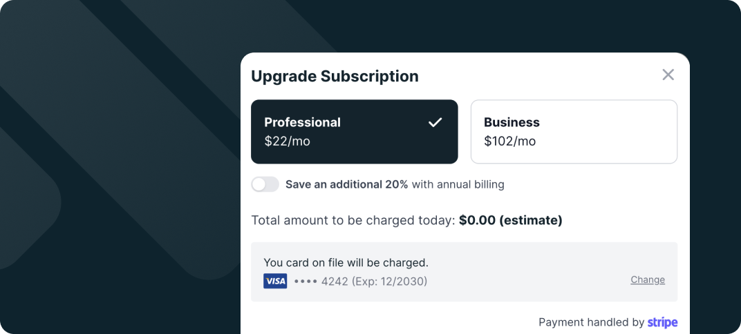Close the Upgrade Subscription dialog
This screenshot has height=334, width=741.
click(x=668, y=75)
